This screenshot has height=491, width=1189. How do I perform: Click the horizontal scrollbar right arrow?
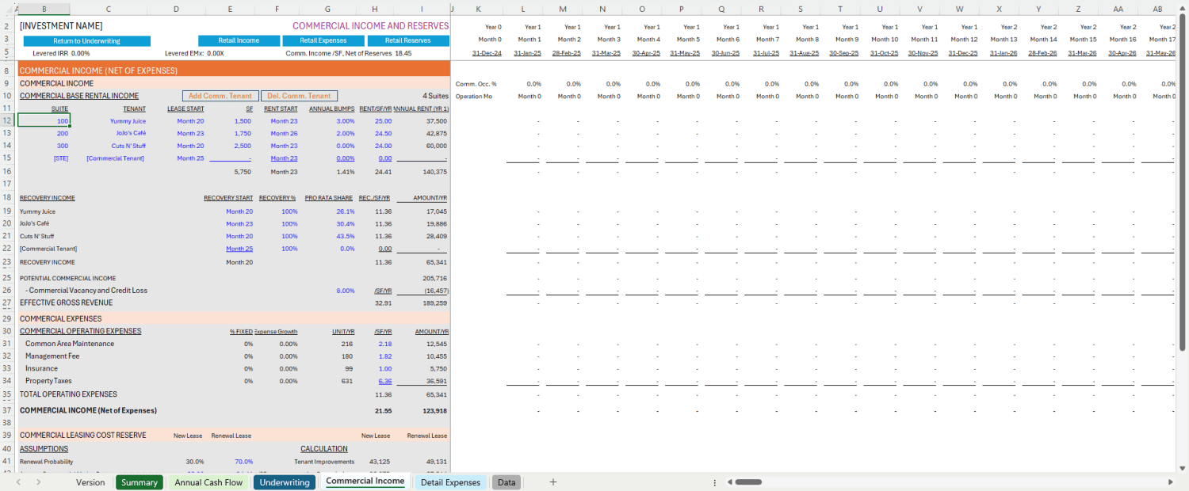(x=1170, y=482)
